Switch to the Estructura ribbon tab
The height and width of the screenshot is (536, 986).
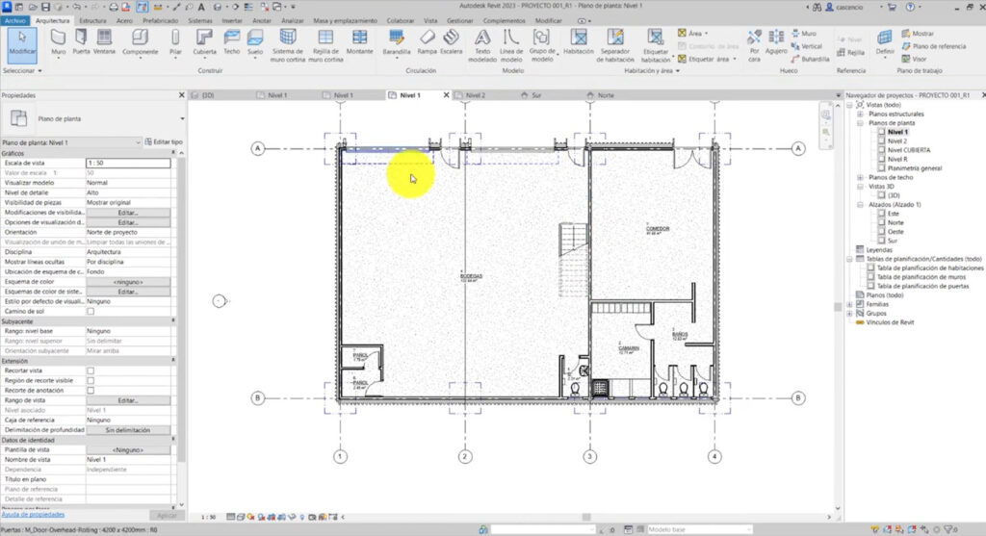[x=92, y=19]
